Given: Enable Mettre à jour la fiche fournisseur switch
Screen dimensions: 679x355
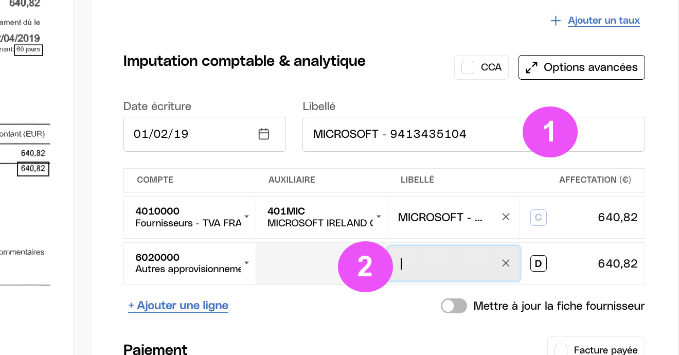Looking at the screenshot, I should click(x=454, y=306).
